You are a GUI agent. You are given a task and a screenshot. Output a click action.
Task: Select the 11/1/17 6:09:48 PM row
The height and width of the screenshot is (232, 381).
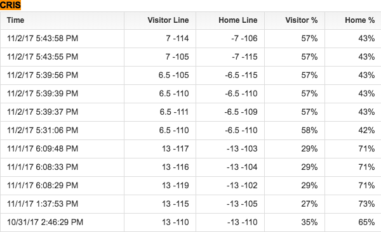tap(190, 149)
